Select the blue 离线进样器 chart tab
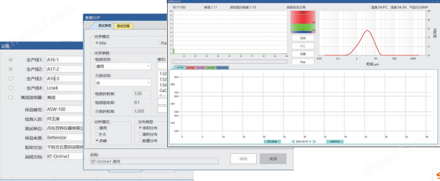The image size is (440, 181). pyautogui.click(x=222, y=68)
